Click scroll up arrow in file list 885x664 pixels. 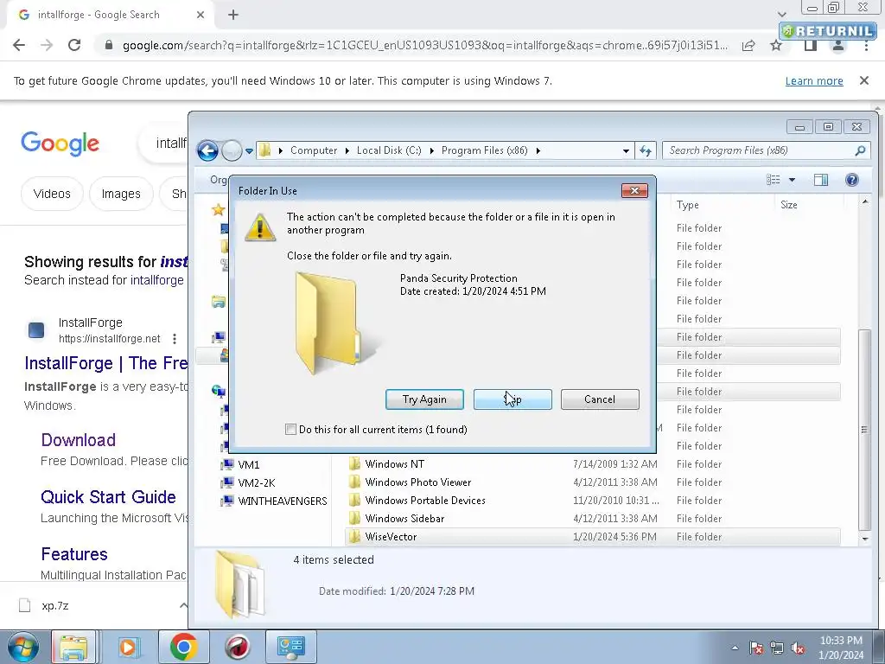[x=864, y=201]
